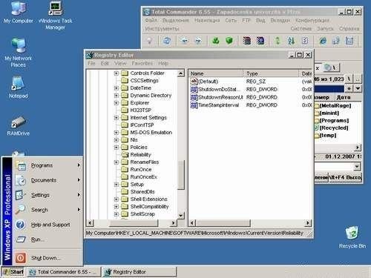Open My Computer desktop icon

[19, 13]
